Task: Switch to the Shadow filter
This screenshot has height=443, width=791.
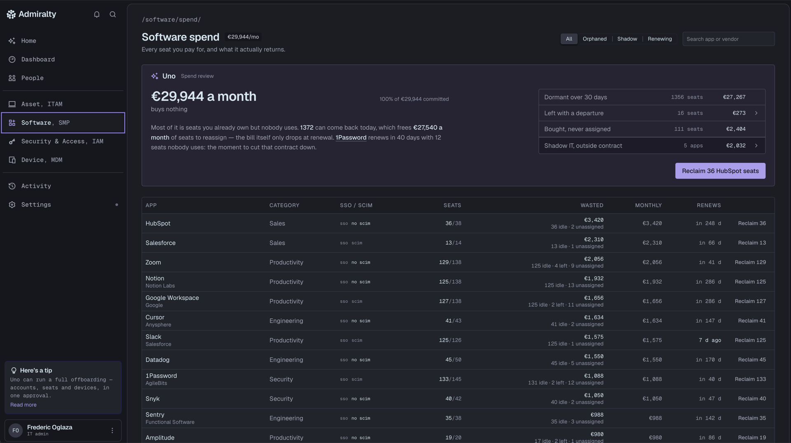Action: [627, 39]
